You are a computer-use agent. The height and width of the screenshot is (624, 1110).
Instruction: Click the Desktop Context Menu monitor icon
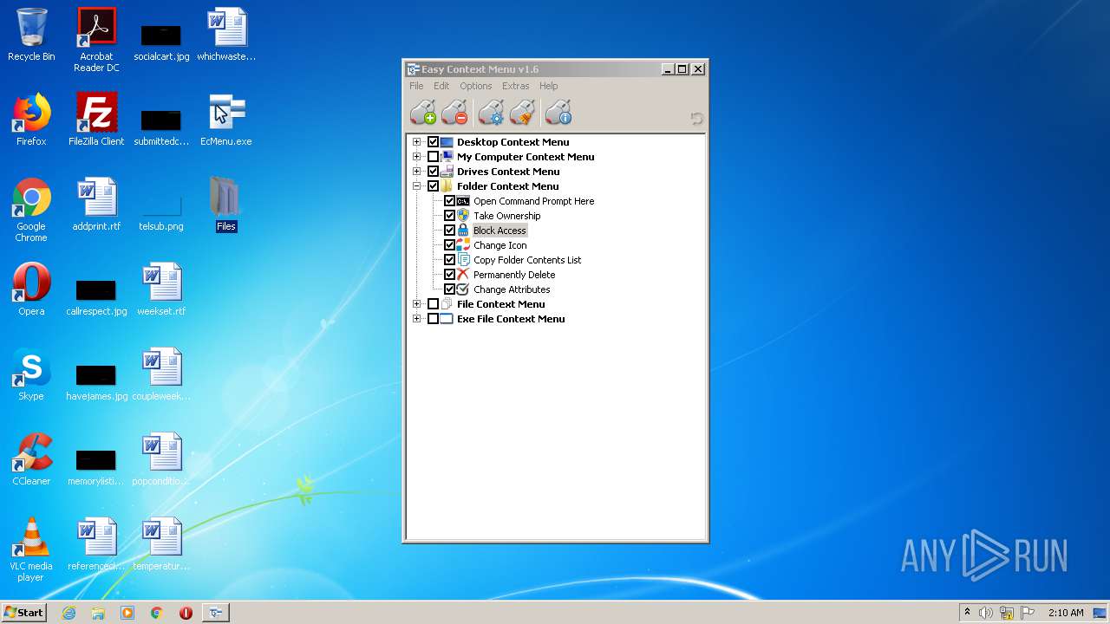coord(447,142)
